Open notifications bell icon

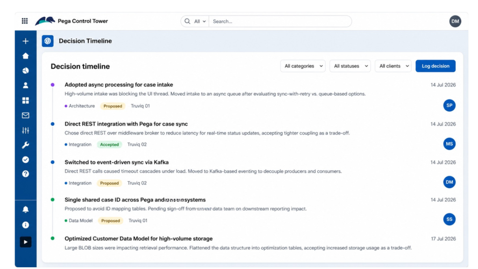26,210
